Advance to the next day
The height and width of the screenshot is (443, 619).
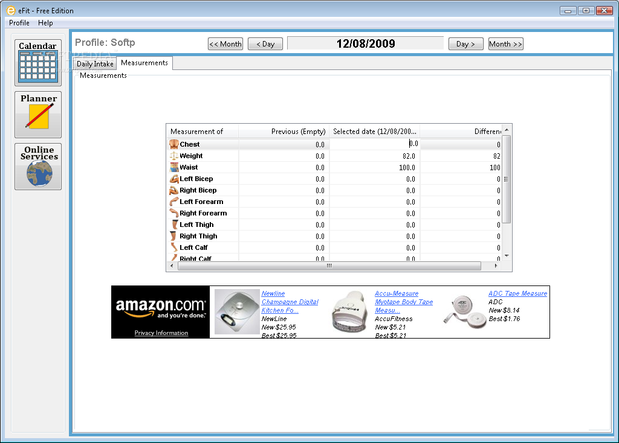(x=466, y=43)
